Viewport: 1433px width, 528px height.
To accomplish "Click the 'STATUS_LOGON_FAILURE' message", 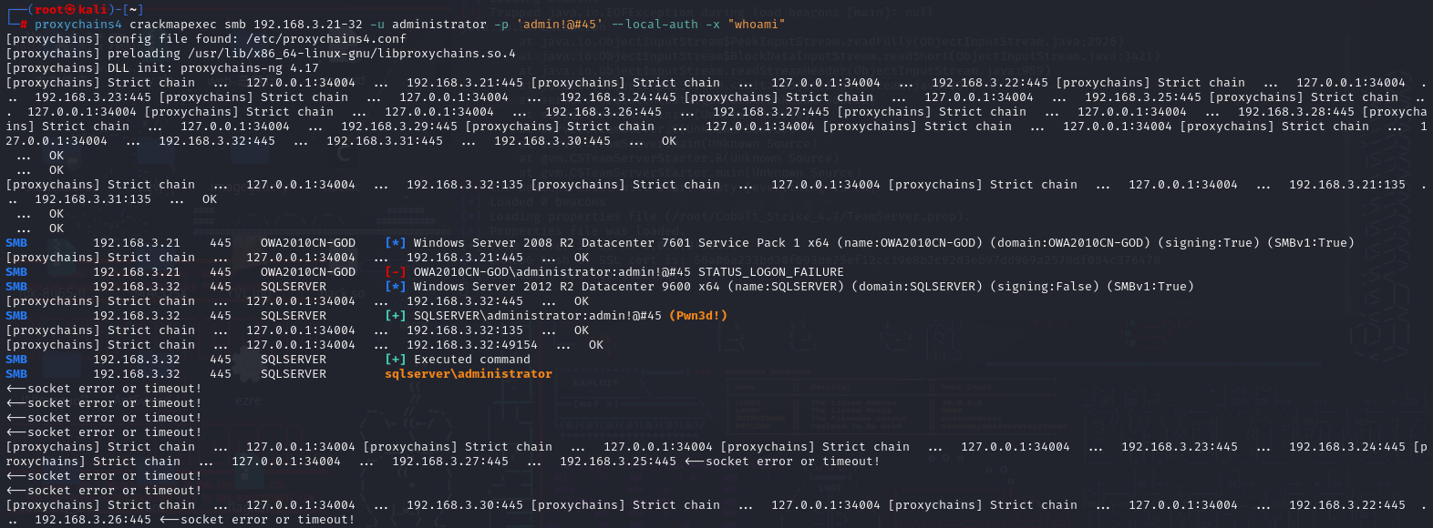I will point(770,272).
